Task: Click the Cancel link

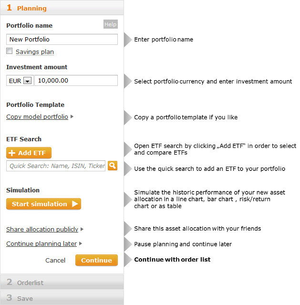Action: click(55, 260)
